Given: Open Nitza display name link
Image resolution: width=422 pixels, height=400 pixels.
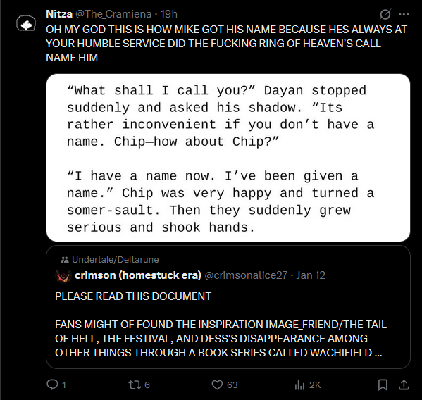Looking at the screenshot, I should pyautogui.click(x=59, y=14).
